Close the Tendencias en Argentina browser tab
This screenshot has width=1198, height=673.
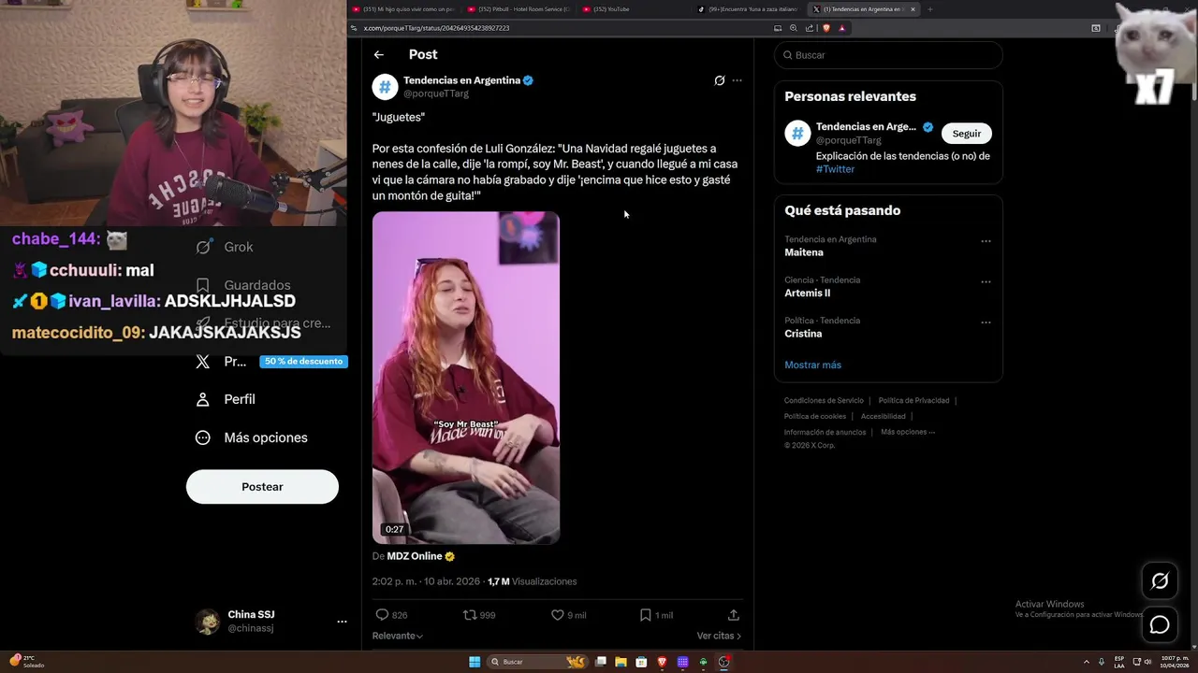click(913, 9)
